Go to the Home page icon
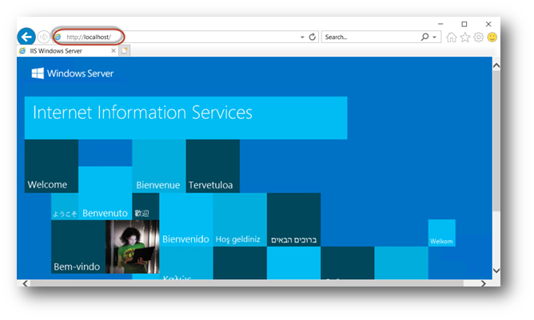 point(452,38)
